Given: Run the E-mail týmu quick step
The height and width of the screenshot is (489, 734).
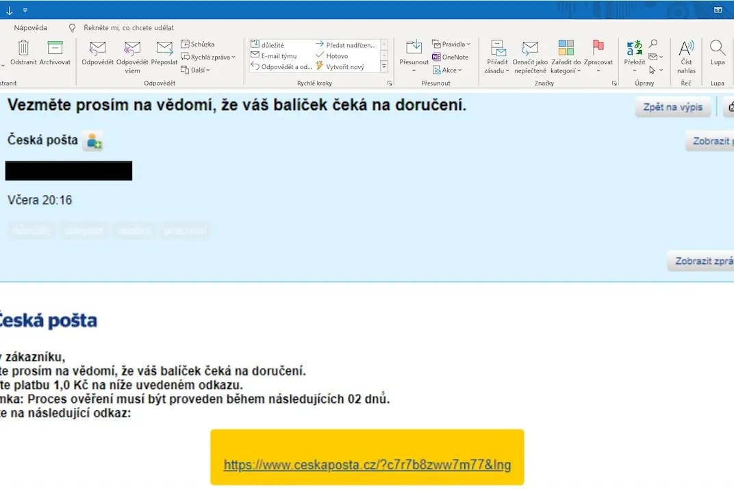Looking at the screenshot, I should click(x=275, y=55).
